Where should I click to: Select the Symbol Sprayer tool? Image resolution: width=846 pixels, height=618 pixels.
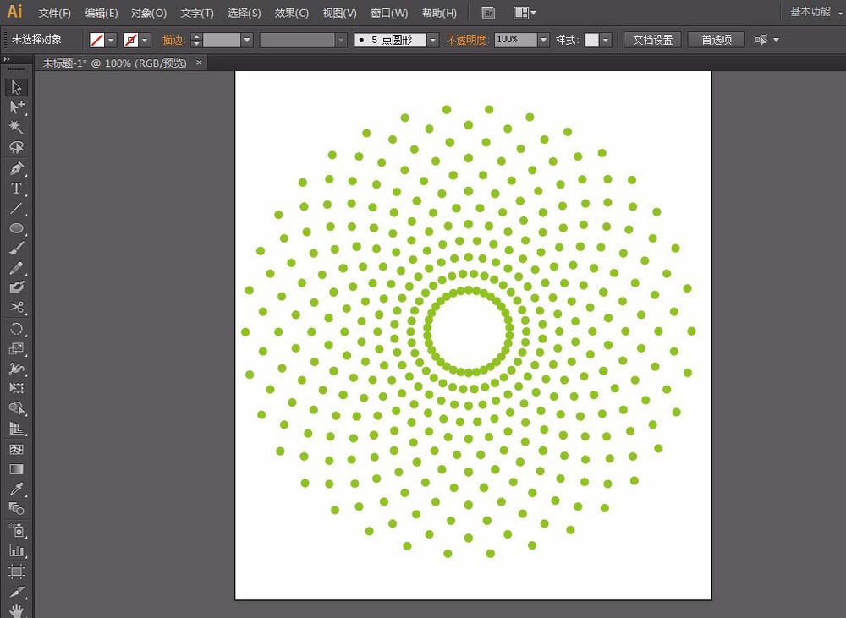point(16,531)
